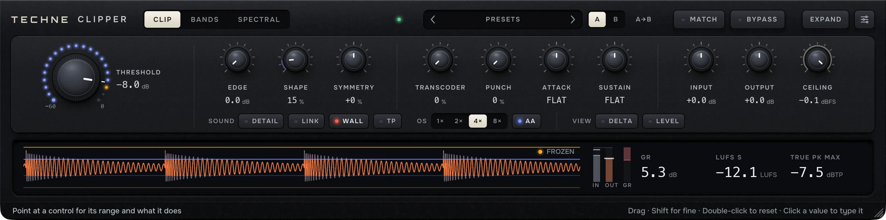The image size is (886, 220).
Task: Click the large THRESHOLD knob
Action: tap(76, 77)
